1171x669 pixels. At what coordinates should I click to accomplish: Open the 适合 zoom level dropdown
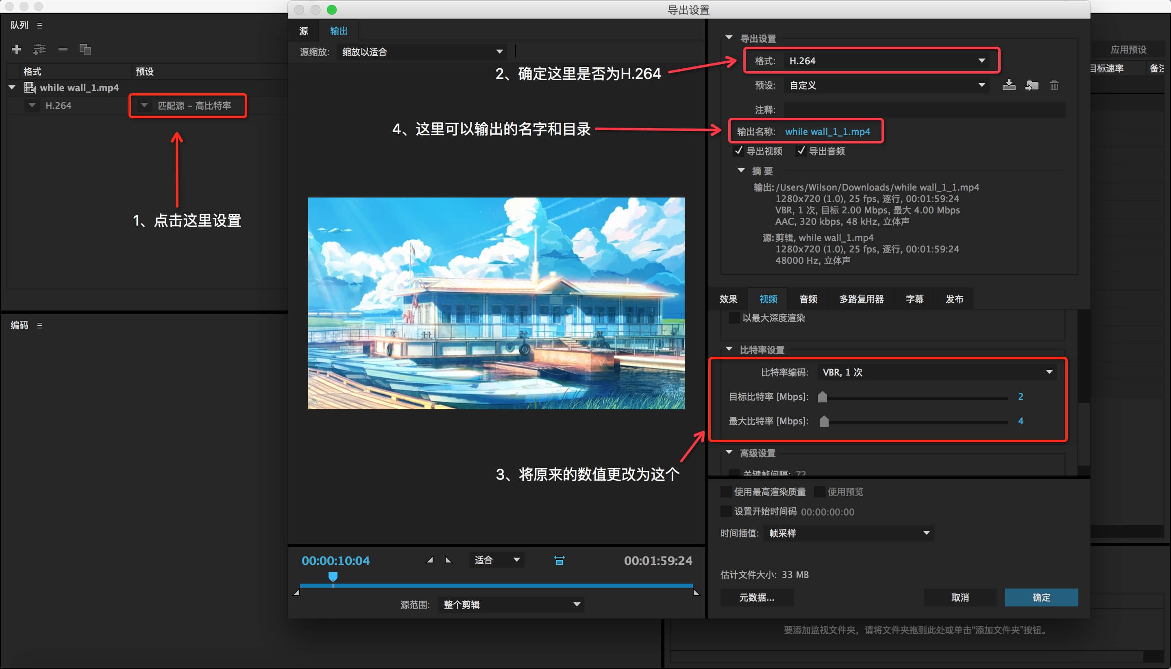(x=497, y=560)
